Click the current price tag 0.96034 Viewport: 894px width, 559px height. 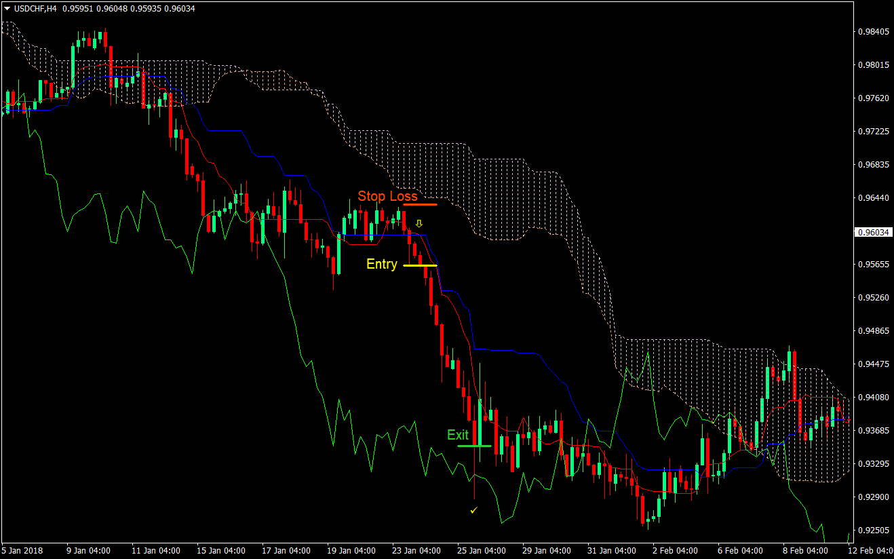coord(873,231)
